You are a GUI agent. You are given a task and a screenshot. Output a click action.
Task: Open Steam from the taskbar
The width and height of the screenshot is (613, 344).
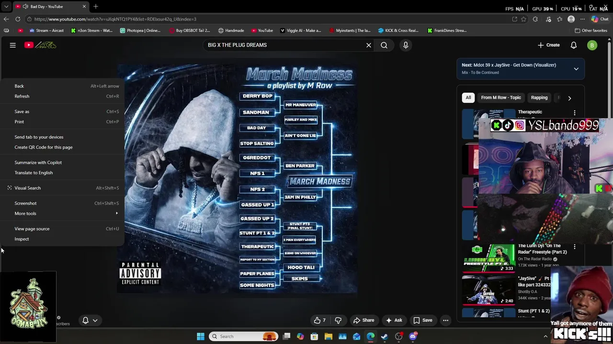385,336
